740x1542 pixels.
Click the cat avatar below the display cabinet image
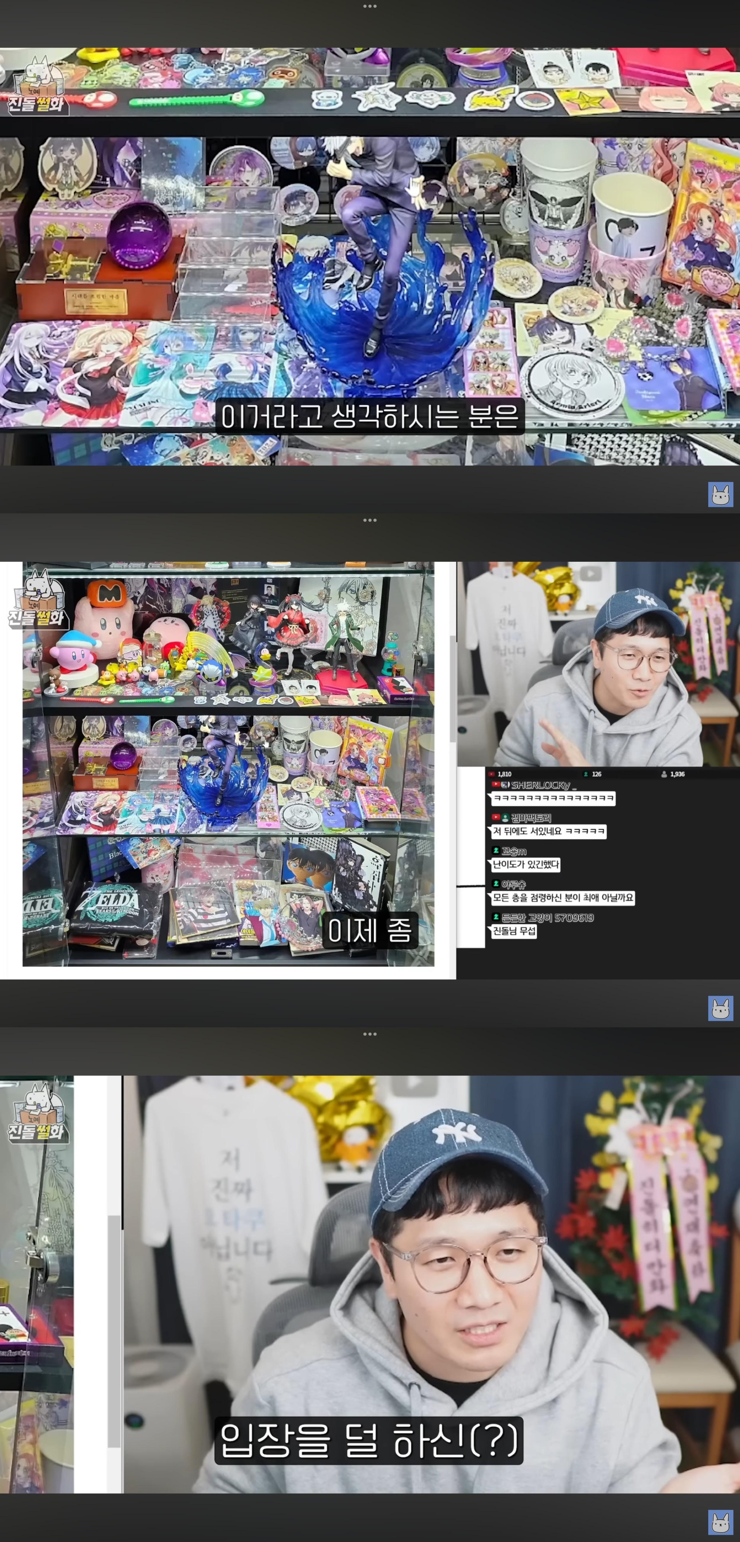click(x=720, y=1009)
